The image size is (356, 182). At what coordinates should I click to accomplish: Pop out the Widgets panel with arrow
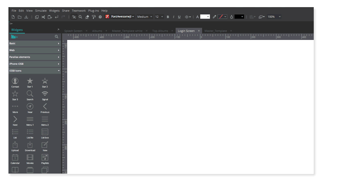(x=58, y=30)
